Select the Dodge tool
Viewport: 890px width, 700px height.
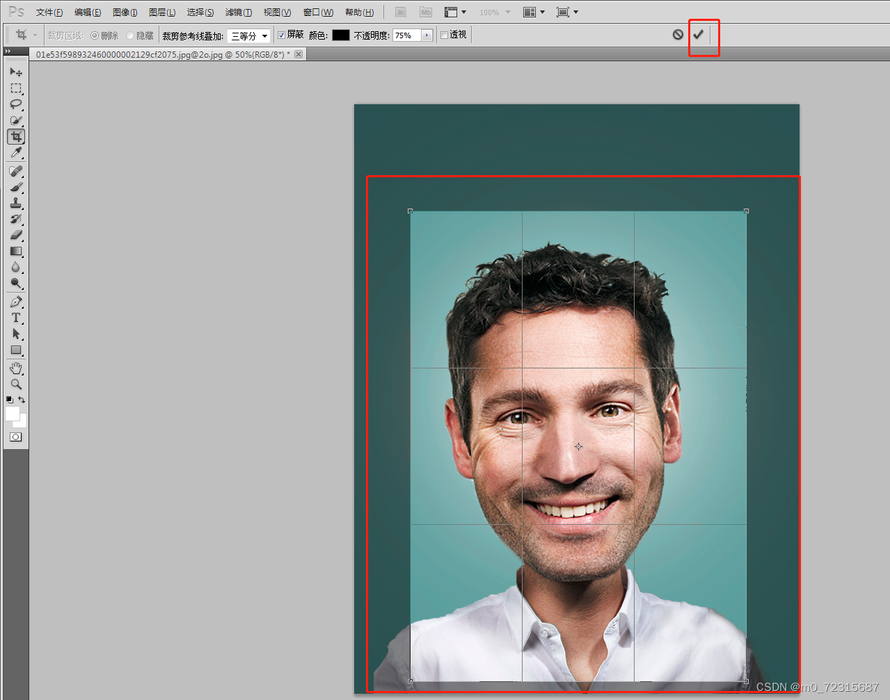click(16, 283)
